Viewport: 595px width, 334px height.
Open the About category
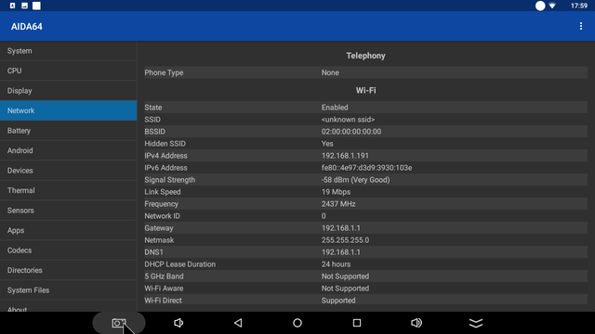[x=68, y=307]
